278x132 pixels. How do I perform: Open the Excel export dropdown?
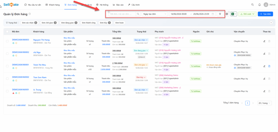tap(234, 14)
